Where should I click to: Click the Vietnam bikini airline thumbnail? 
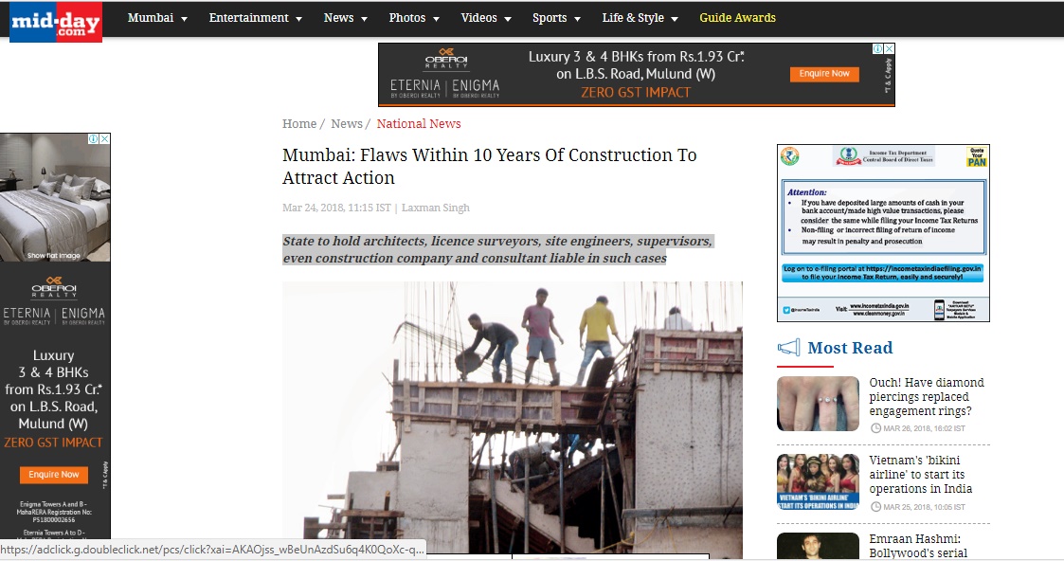tap(818, 481)
